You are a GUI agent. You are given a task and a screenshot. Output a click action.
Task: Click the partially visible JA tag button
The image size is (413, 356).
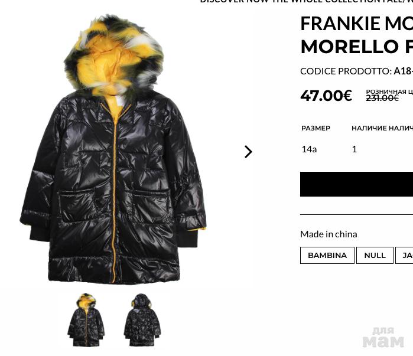pos(404,255)
